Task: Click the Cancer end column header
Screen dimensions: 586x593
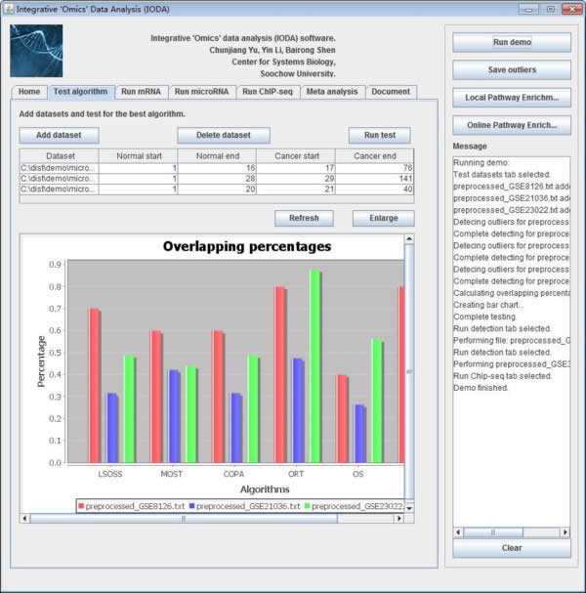Action: [375, 156]
